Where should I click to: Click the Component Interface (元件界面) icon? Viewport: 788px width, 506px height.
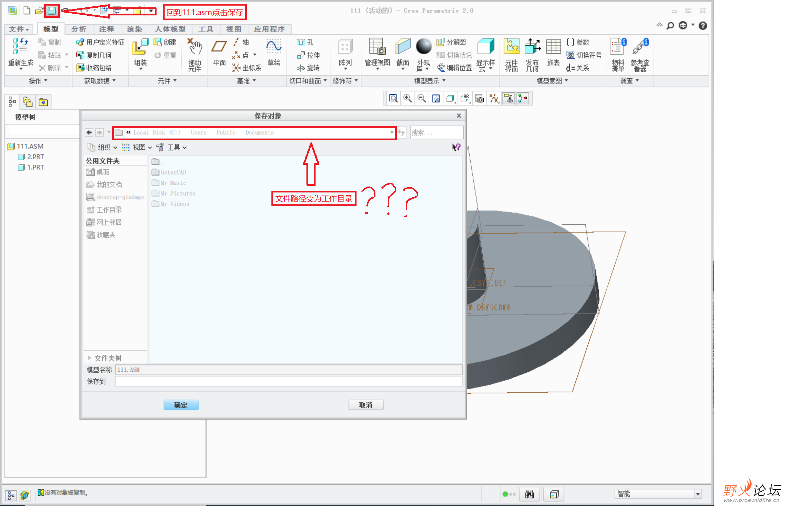click(511, 46)
